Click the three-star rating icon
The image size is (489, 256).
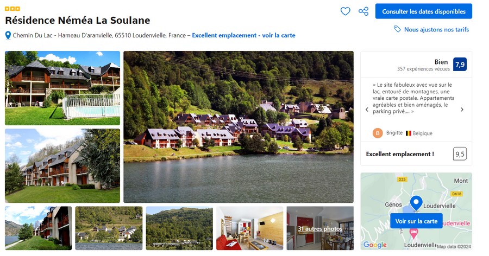click(12, 9)
